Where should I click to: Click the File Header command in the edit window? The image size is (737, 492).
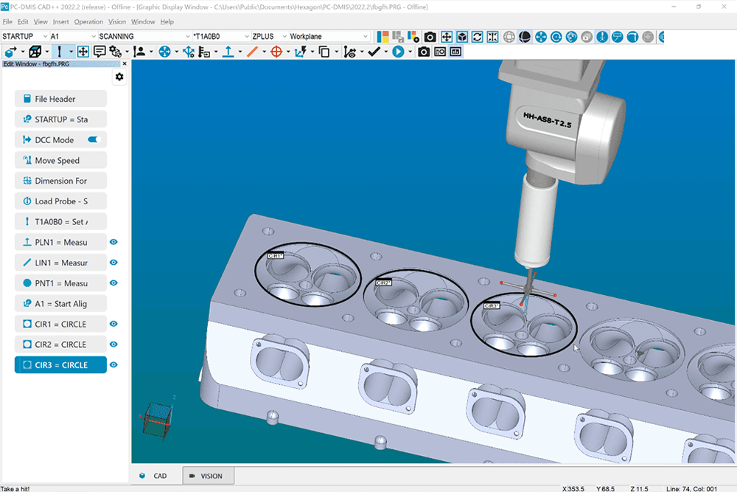click(x=59, y=98)
